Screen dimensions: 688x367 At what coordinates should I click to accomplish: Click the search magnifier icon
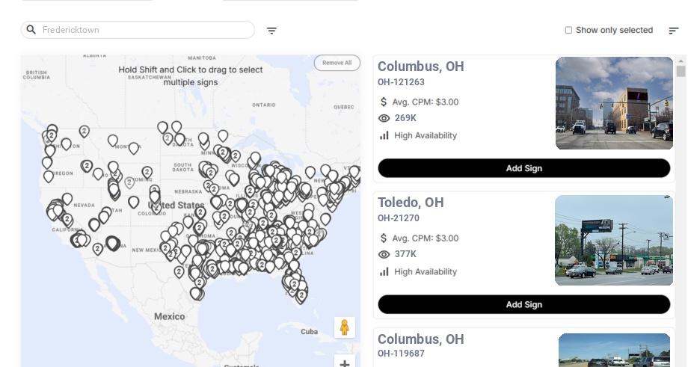point(31,30)
